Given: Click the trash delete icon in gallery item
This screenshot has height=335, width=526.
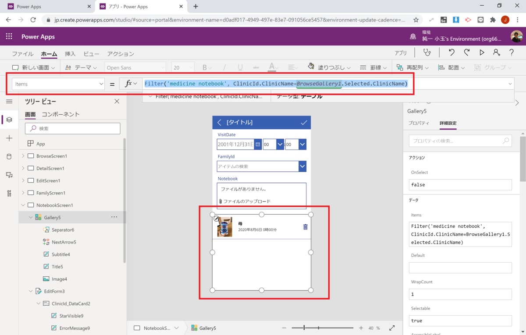Looking at the screenshot, I should (306, 226).
